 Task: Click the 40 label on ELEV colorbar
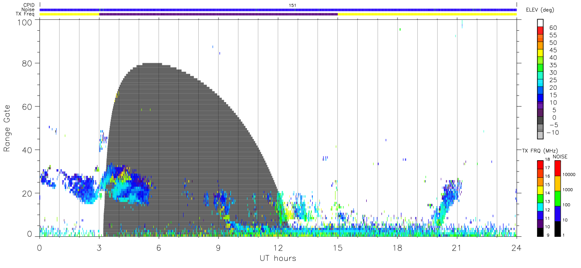click(553, 58)
